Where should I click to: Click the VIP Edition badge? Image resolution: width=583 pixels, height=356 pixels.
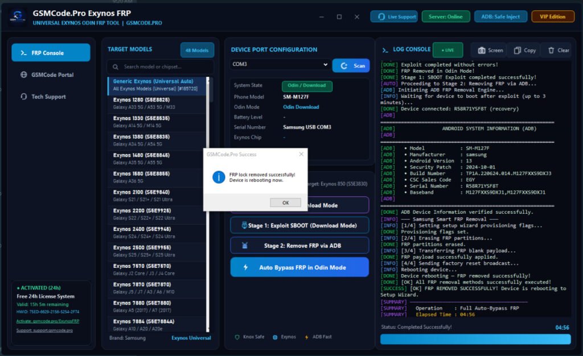click(x=552, y=16)
